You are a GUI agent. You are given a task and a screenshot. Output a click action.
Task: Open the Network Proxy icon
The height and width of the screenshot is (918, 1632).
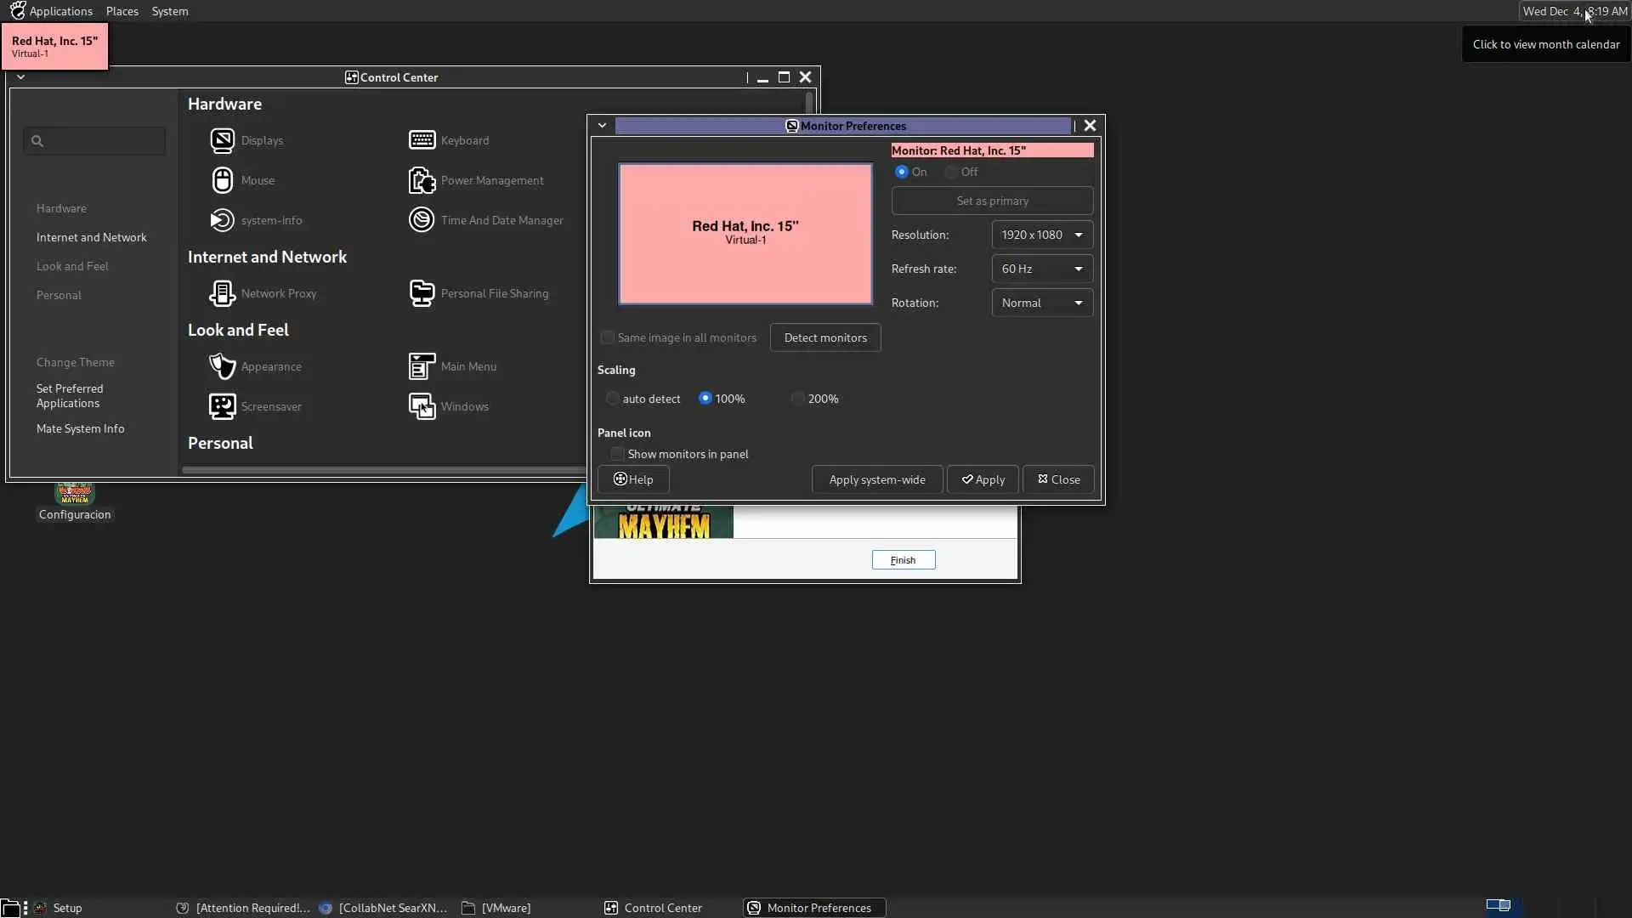point(223,293)
